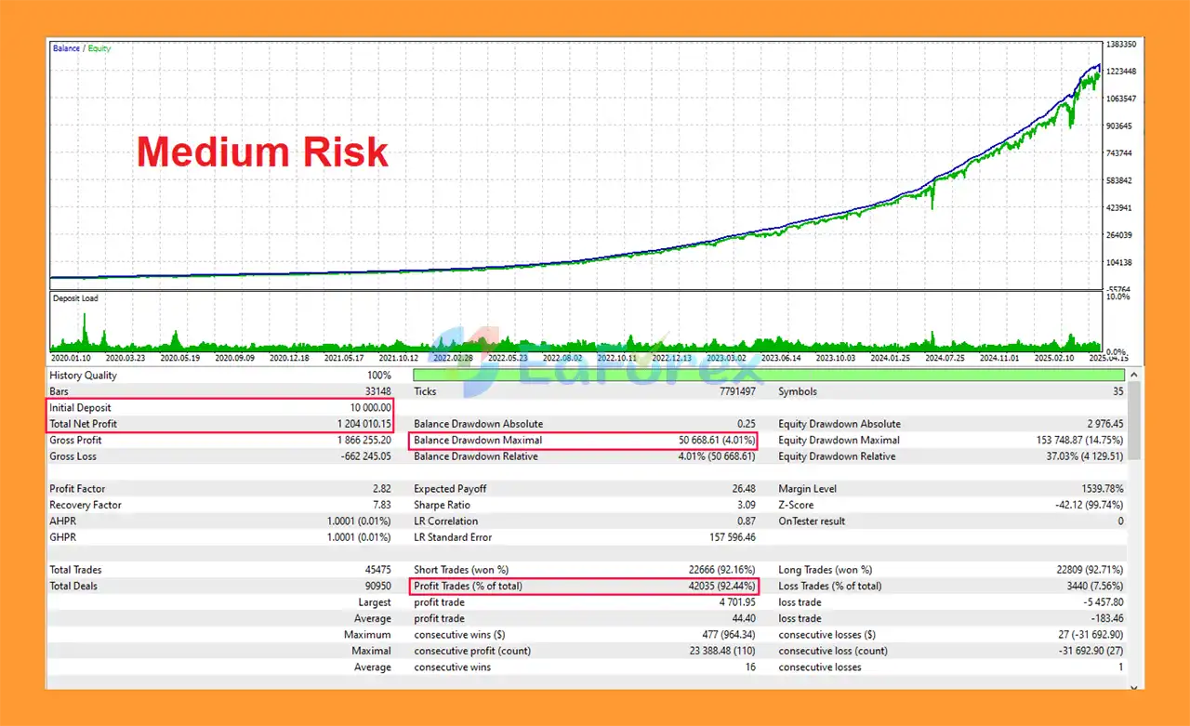1190x726 pixels.
Task: Click the Symbols count value 35
Action: (1117, 391)
